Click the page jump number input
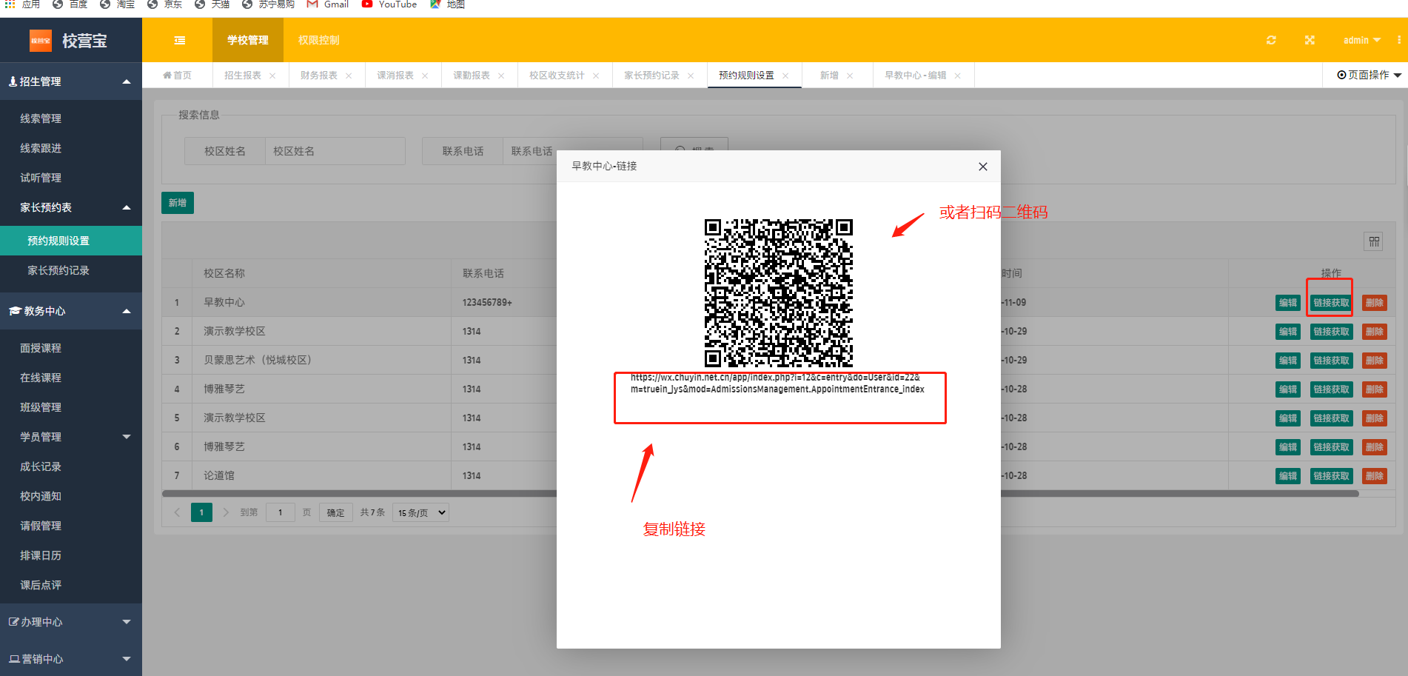Screen dimensions: 1408x676 280,512
